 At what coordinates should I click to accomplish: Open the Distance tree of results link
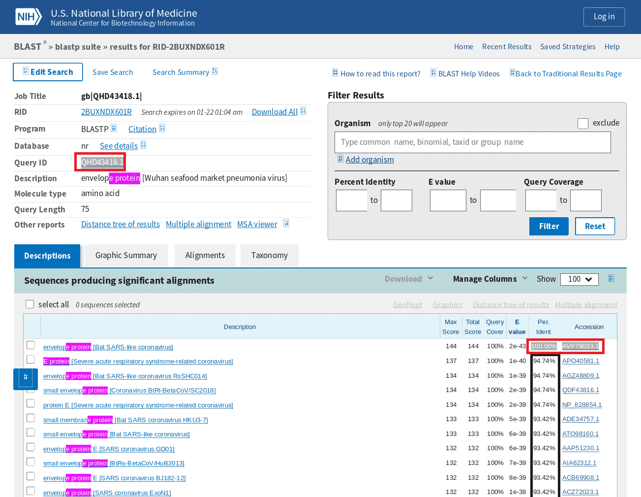click(121, 225)
